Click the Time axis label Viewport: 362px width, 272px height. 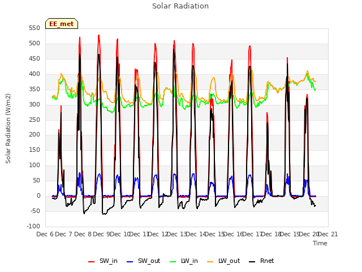click(x=320, y=243)
